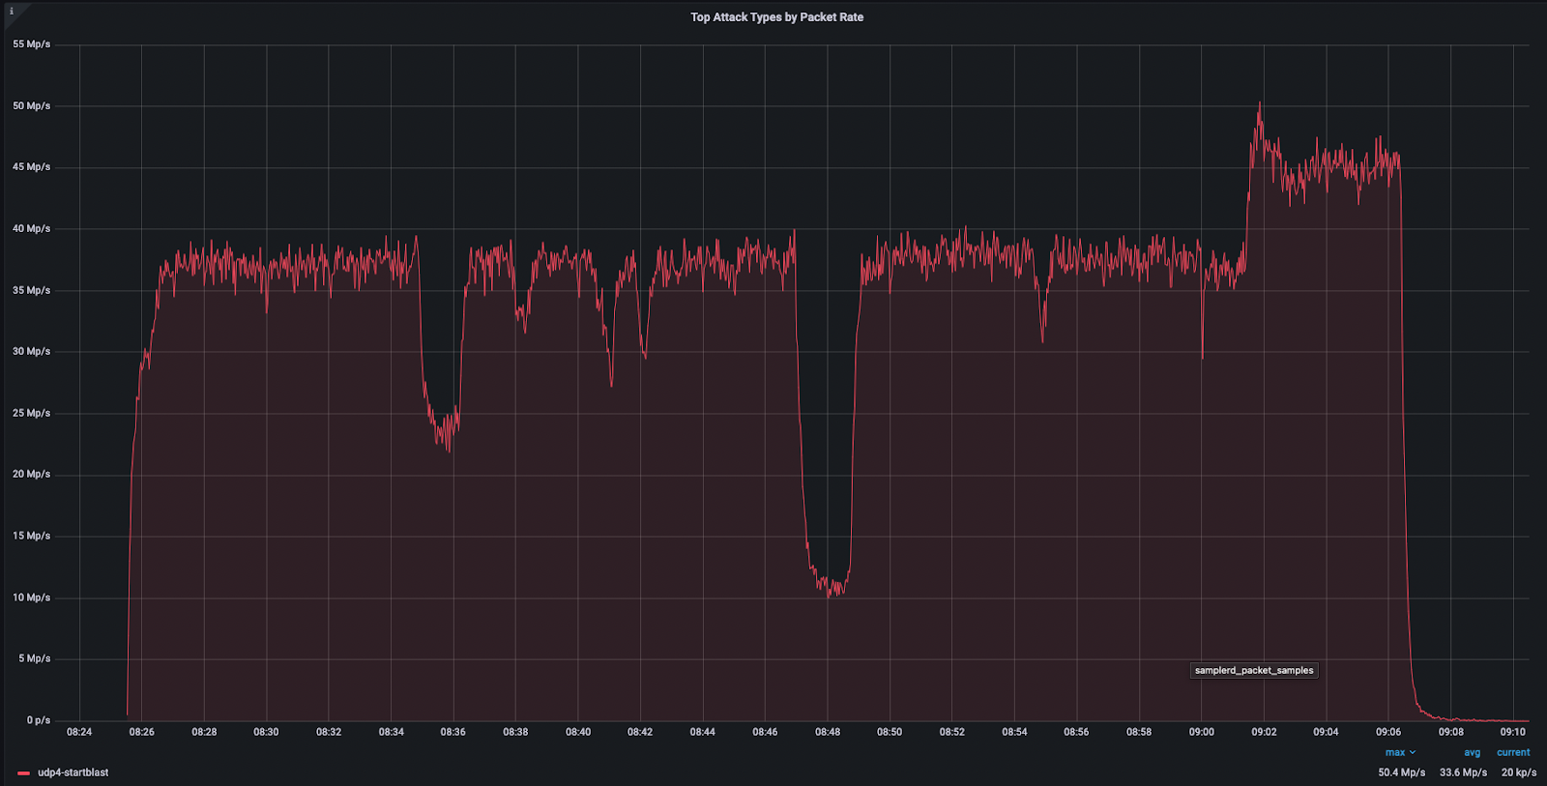This screenshot has width=1547, height=786.
Task: Toggle the udp4-startblast series in legend
Action: coord(73,772)
